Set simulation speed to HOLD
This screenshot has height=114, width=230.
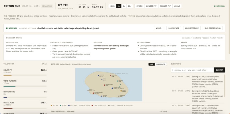click(112, 6)
